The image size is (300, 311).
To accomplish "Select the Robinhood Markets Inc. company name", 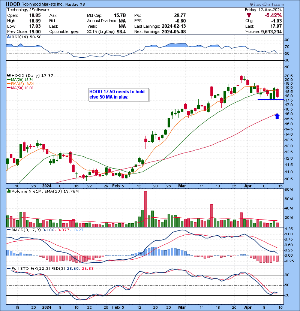I will pyautogui.click(x=42, y=4).
